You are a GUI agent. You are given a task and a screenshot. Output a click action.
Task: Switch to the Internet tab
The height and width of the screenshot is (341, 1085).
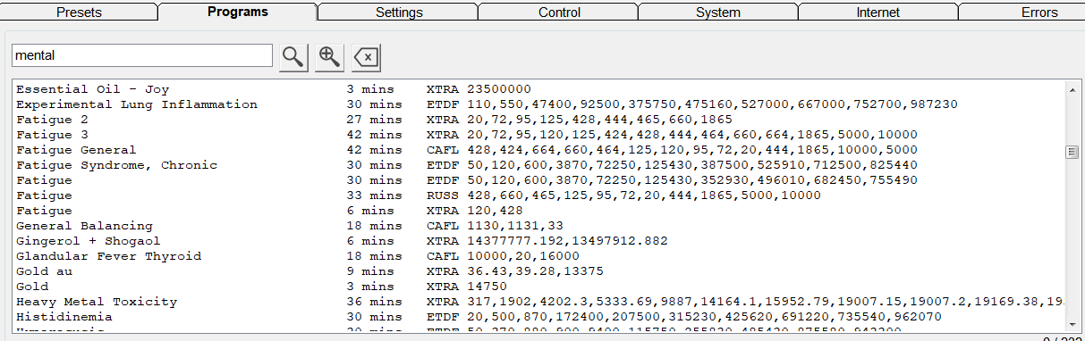coord(878,12)
